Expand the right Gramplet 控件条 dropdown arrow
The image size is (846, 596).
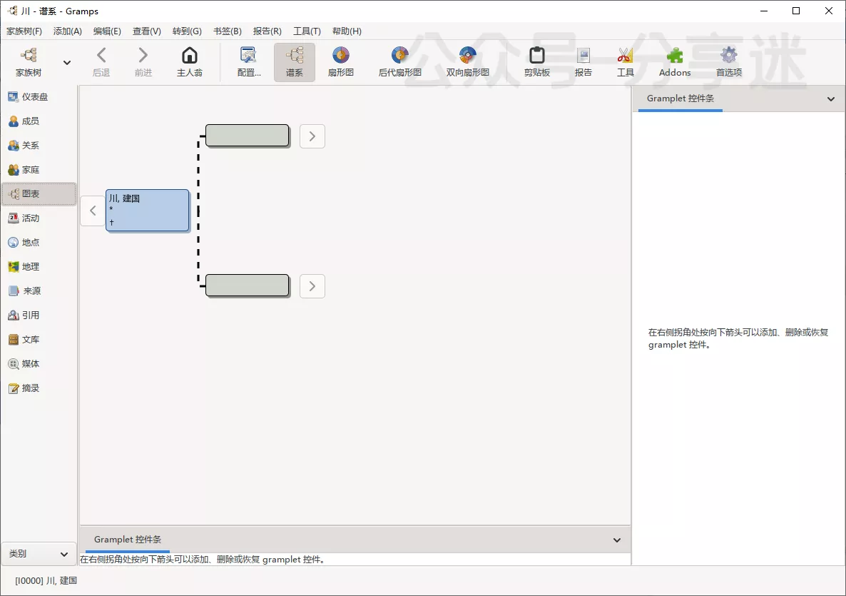pos(830,99)
